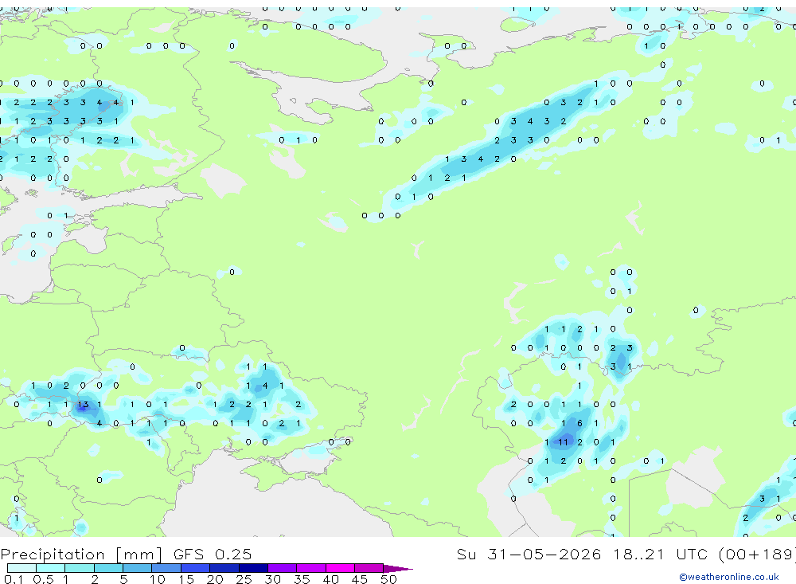Click the legend arrow tip above 50 mm
Viewport: 796px width, 584px height.
coord(397,568)
